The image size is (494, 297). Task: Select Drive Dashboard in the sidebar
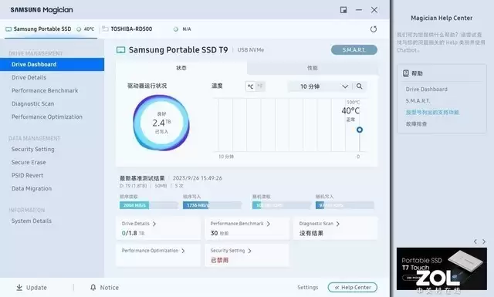pos(52,64)
